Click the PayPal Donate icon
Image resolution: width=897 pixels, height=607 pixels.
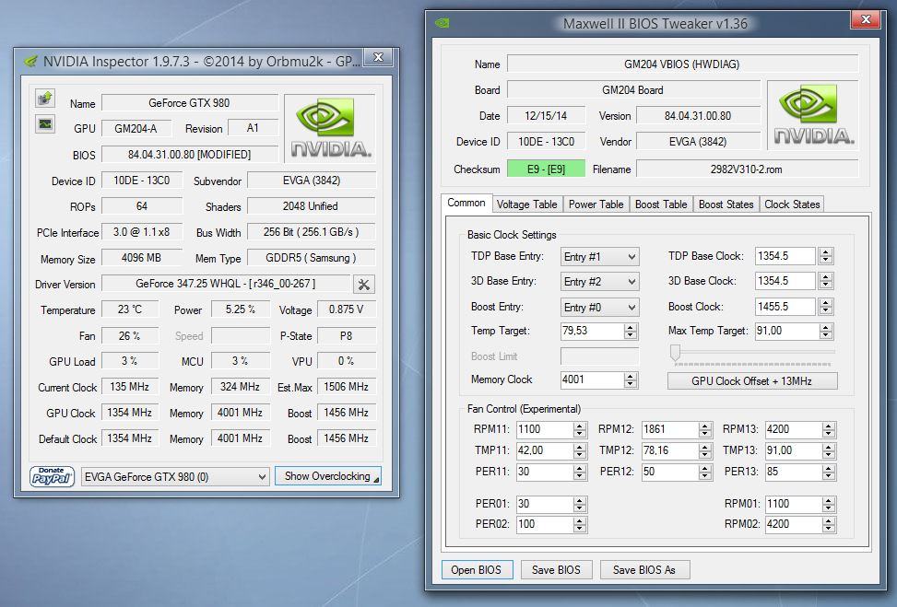click(x=52, y=476)
